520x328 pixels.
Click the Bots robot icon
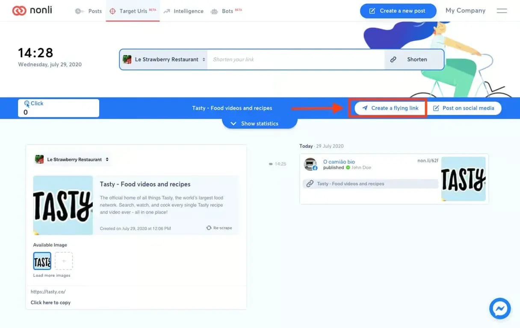[214, 11]
